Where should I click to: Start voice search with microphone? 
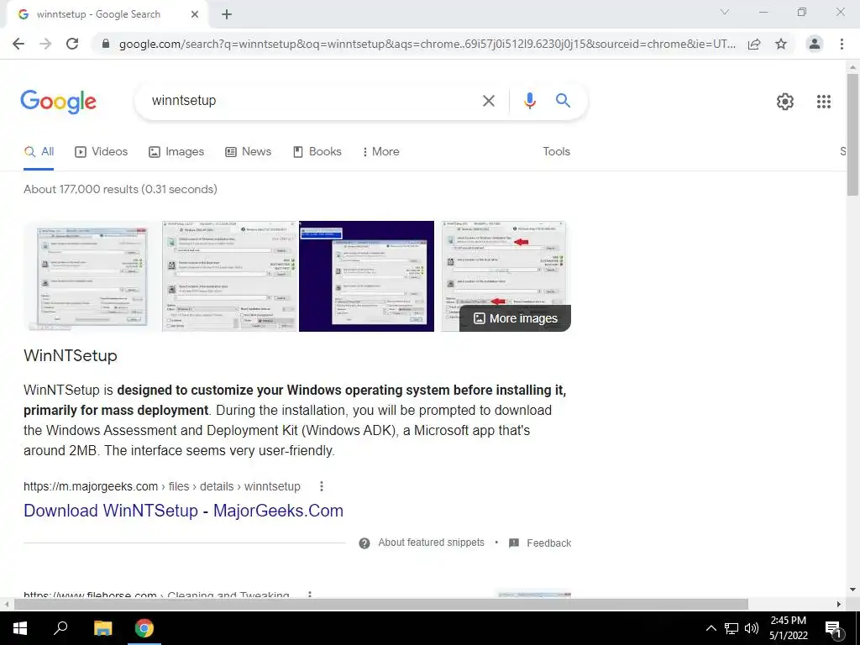click(529, 101)
